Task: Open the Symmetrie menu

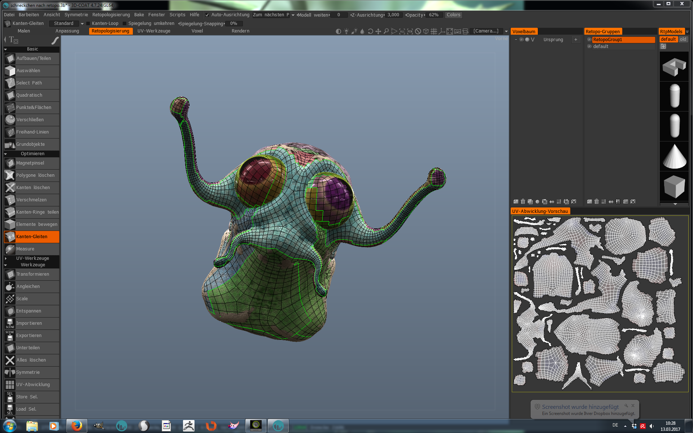Action: [76, 15]
